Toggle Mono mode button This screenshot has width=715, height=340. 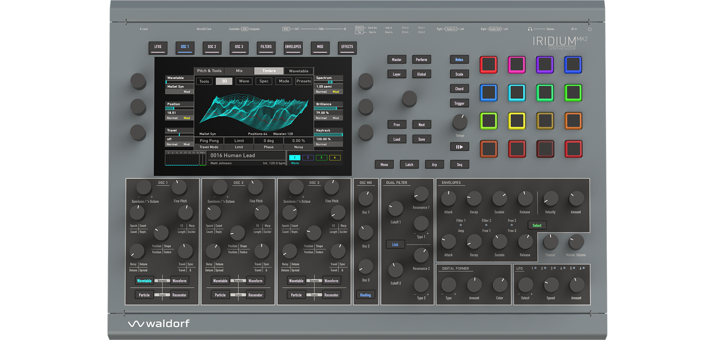[384, 164]
